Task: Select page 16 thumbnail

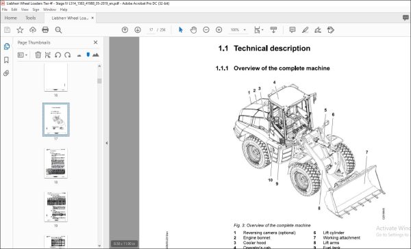Action: (x=56, y=77)
